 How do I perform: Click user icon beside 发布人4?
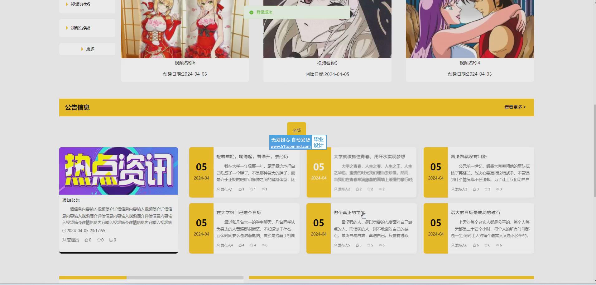pos(218,245)
